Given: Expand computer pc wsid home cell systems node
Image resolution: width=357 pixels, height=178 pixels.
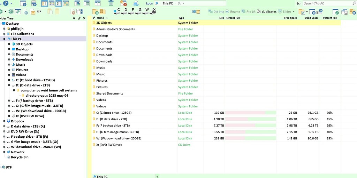Looking at the screenshot, I should pos(14,90).
